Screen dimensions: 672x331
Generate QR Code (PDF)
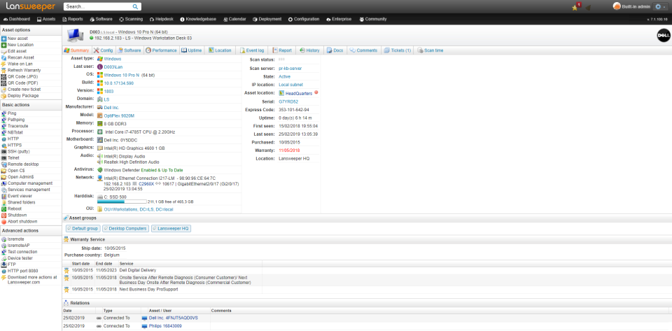coord(22,83)
